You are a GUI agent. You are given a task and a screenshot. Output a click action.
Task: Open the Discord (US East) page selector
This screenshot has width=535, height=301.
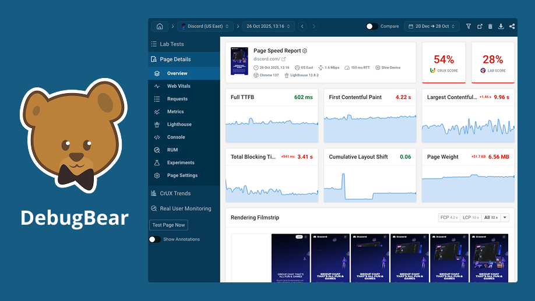(x=205, y=26)
